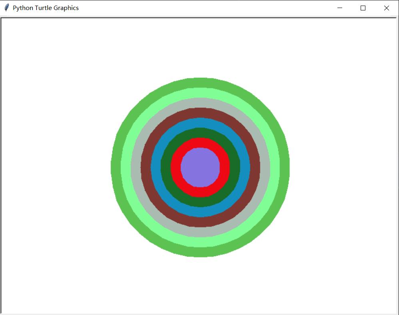Click the Python feather icon in title bar

(x=7, y=8)
